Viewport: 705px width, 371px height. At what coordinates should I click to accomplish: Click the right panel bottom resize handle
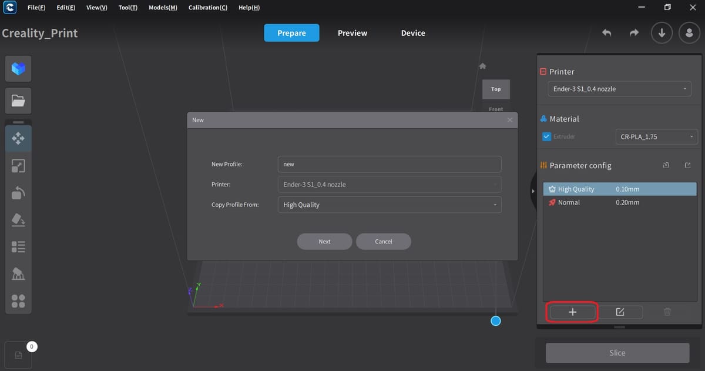pos(619,327)
